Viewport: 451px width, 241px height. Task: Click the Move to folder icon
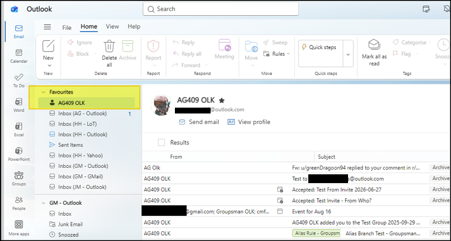[x=252, y=46]
